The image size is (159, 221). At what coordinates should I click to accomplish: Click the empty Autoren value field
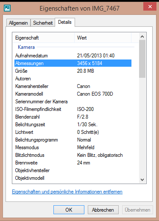coord(104,79)
